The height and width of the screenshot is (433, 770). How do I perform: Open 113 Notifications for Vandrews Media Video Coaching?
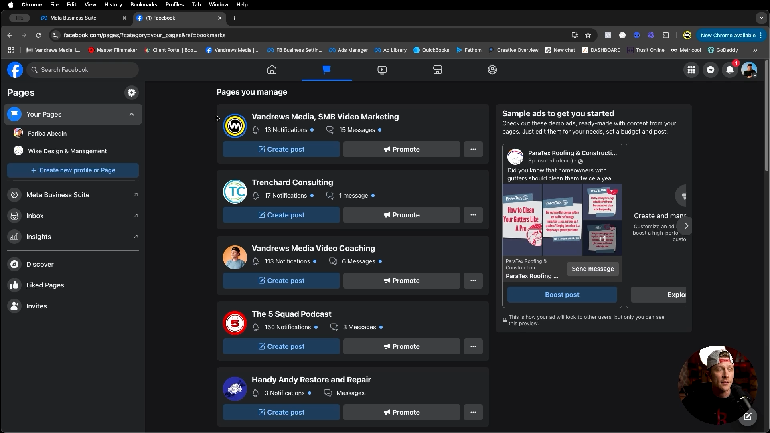pos(287,261)
